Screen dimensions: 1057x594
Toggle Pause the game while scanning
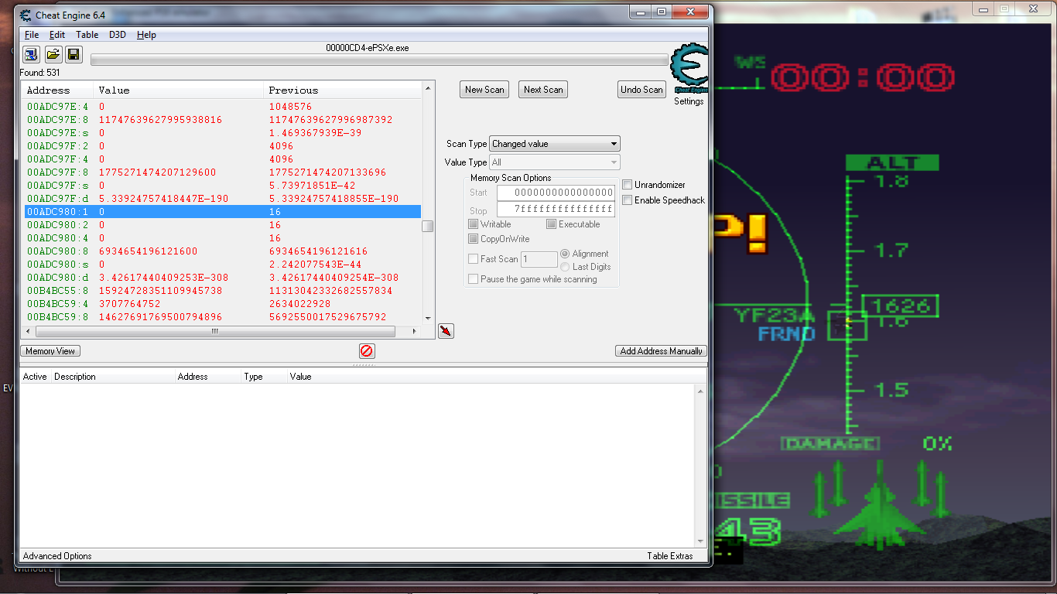click(474, 279)
